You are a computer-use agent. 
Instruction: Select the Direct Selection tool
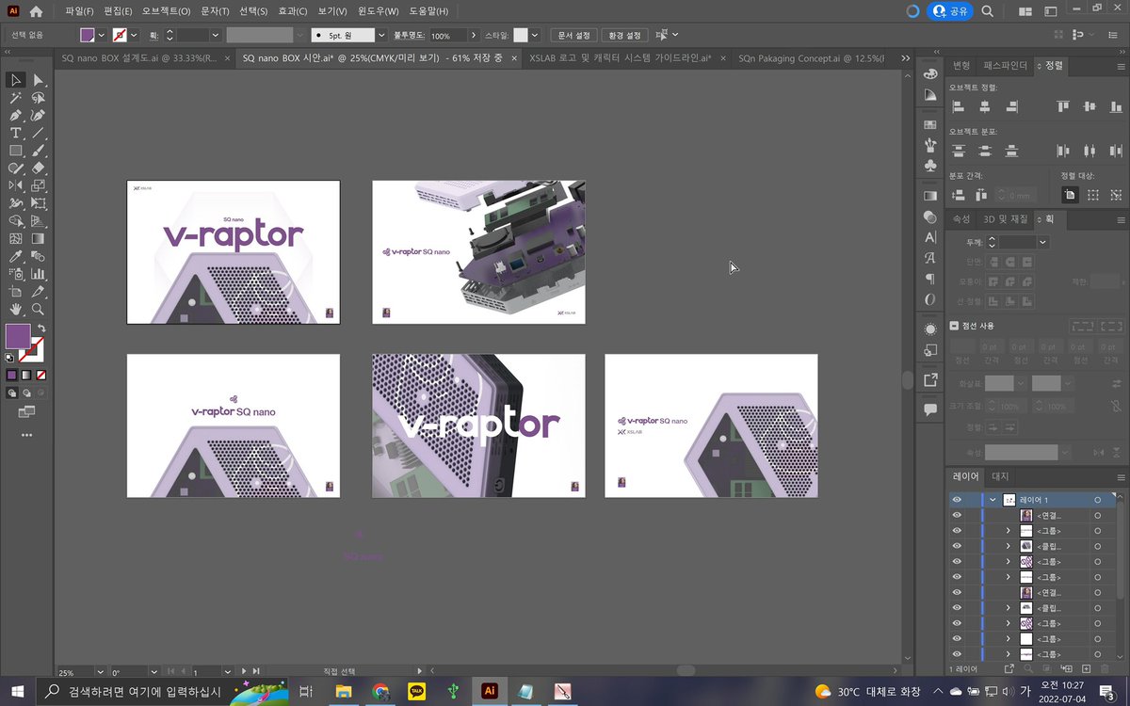pos(39,80)
